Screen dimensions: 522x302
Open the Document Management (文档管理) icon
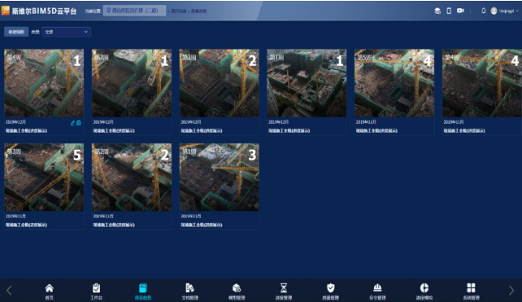(x=189, y=288)
